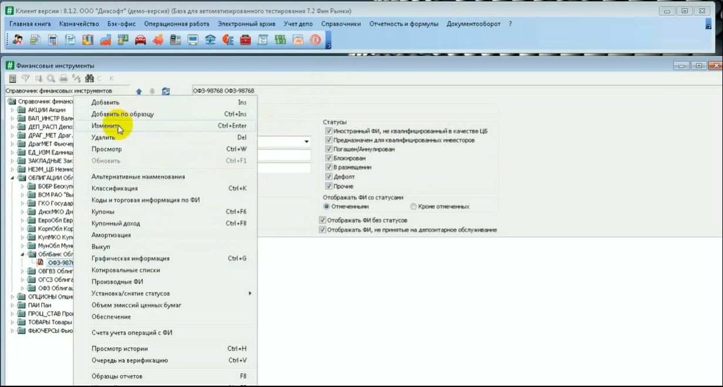Click the binoculars search icon
723x387 pixels.
point(89,78)
